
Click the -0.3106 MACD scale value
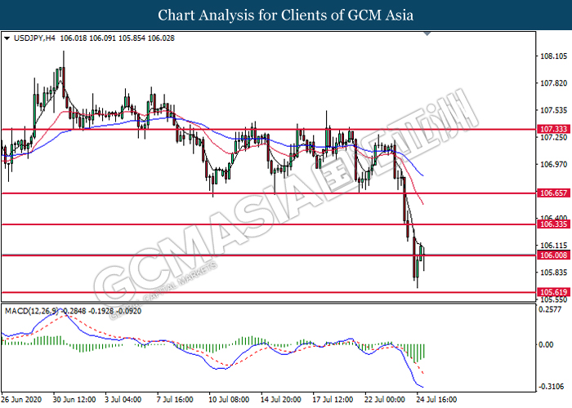pos(550,387)
